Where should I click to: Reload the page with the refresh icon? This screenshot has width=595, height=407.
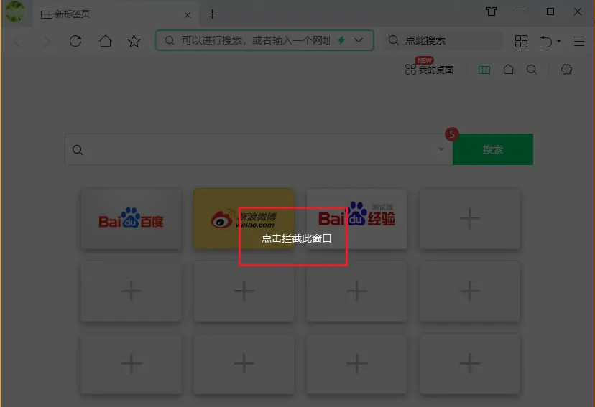(75, 40)
